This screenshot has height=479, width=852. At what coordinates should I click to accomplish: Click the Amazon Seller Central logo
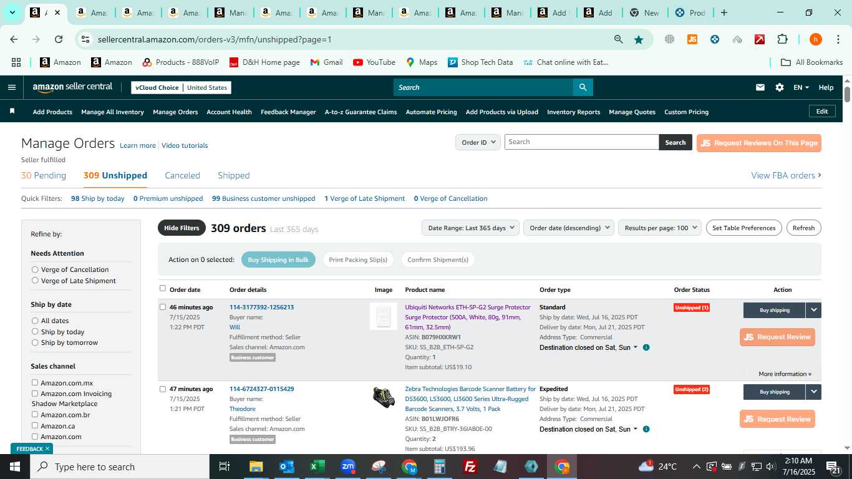tap(72, 87)
